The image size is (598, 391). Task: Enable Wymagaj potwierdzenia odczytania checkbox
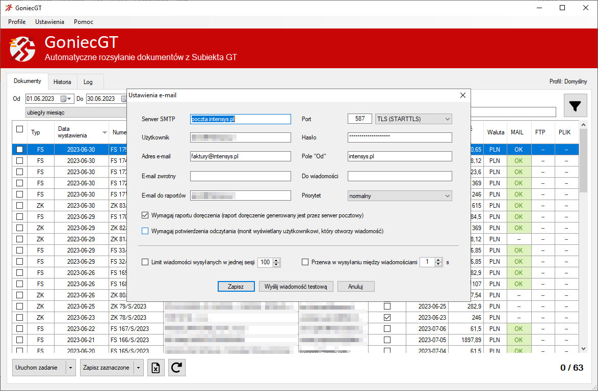(145, 231)
